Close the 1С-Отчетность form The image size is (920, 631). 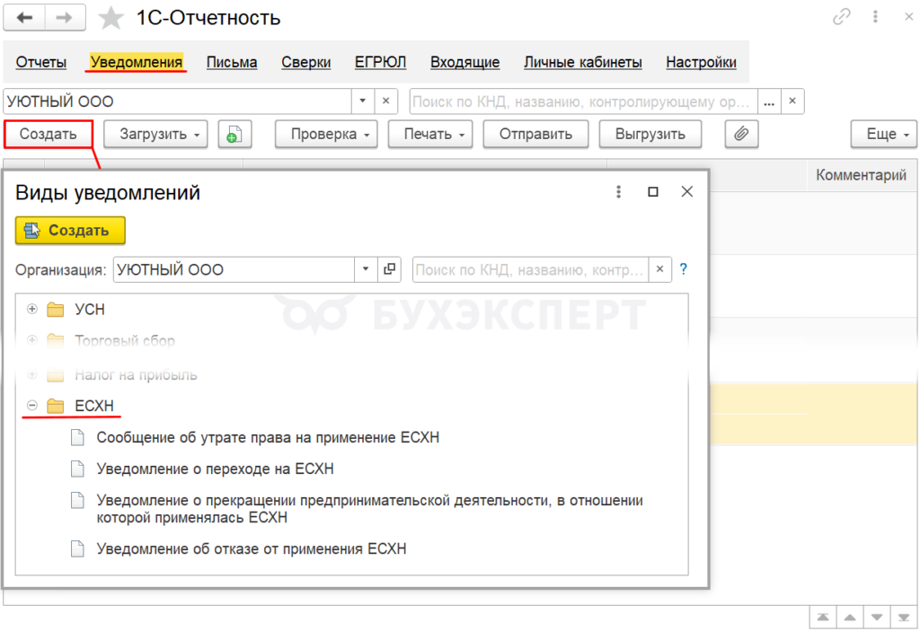click(x=908, y=17)
